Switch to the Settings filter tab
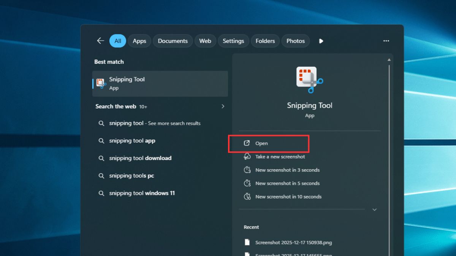 tap(233, 41)
